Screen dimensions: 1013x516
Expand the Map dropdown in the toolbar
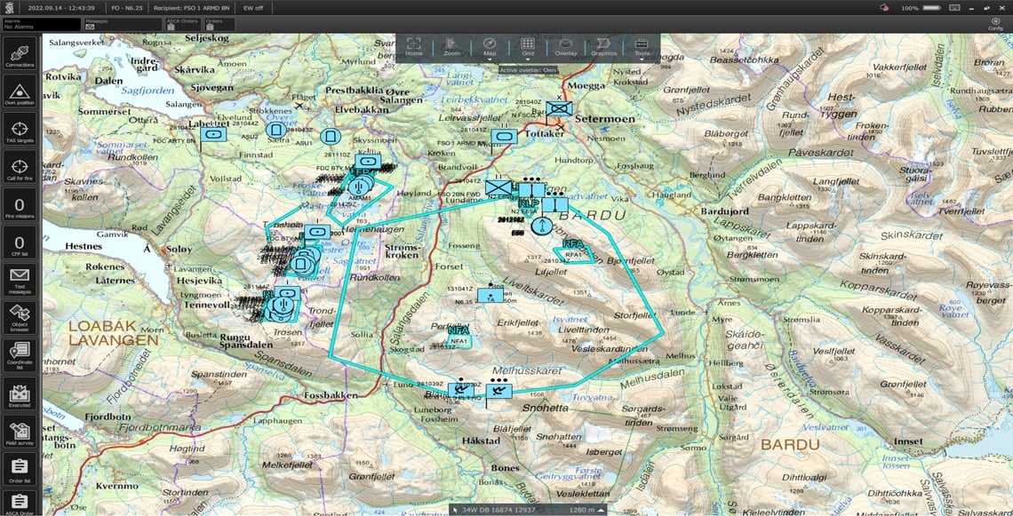(490, 59)
